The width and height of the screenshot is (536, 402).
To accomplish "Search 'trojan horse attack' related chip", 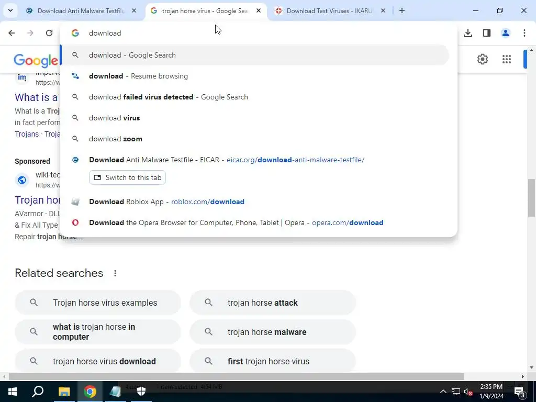I will pos(273,303).
